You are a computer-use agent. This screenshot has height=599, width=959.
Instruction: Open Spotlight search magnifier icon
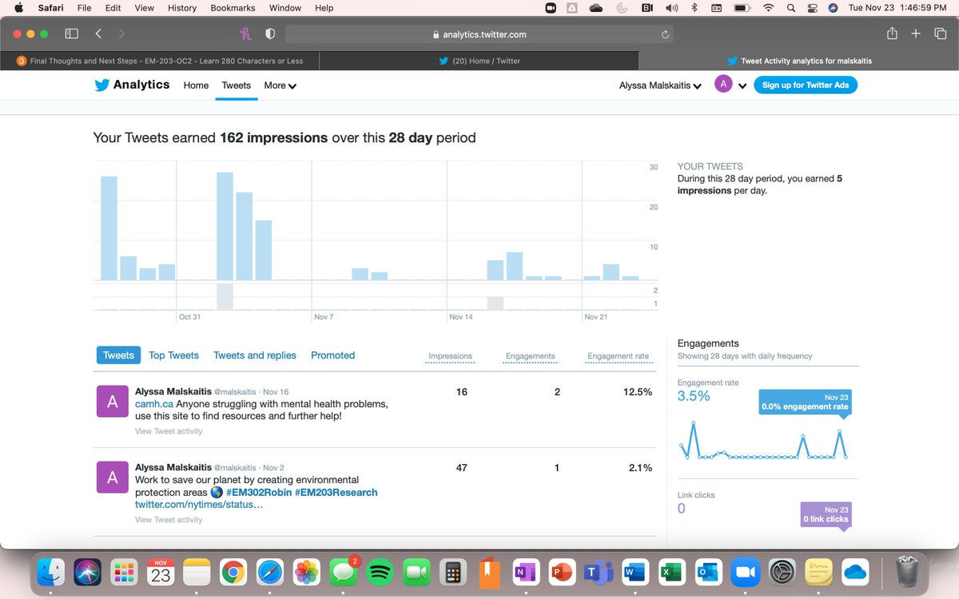791,8
